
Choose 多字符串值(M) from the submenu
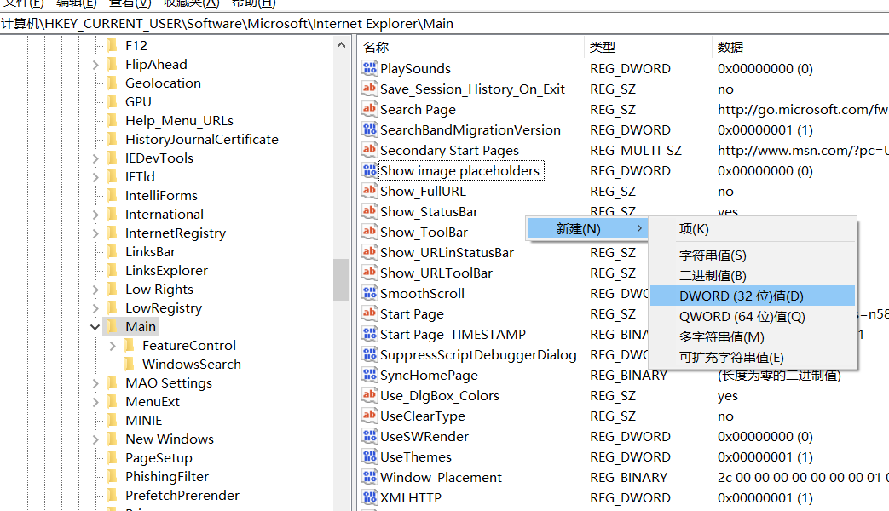point(753,336)
